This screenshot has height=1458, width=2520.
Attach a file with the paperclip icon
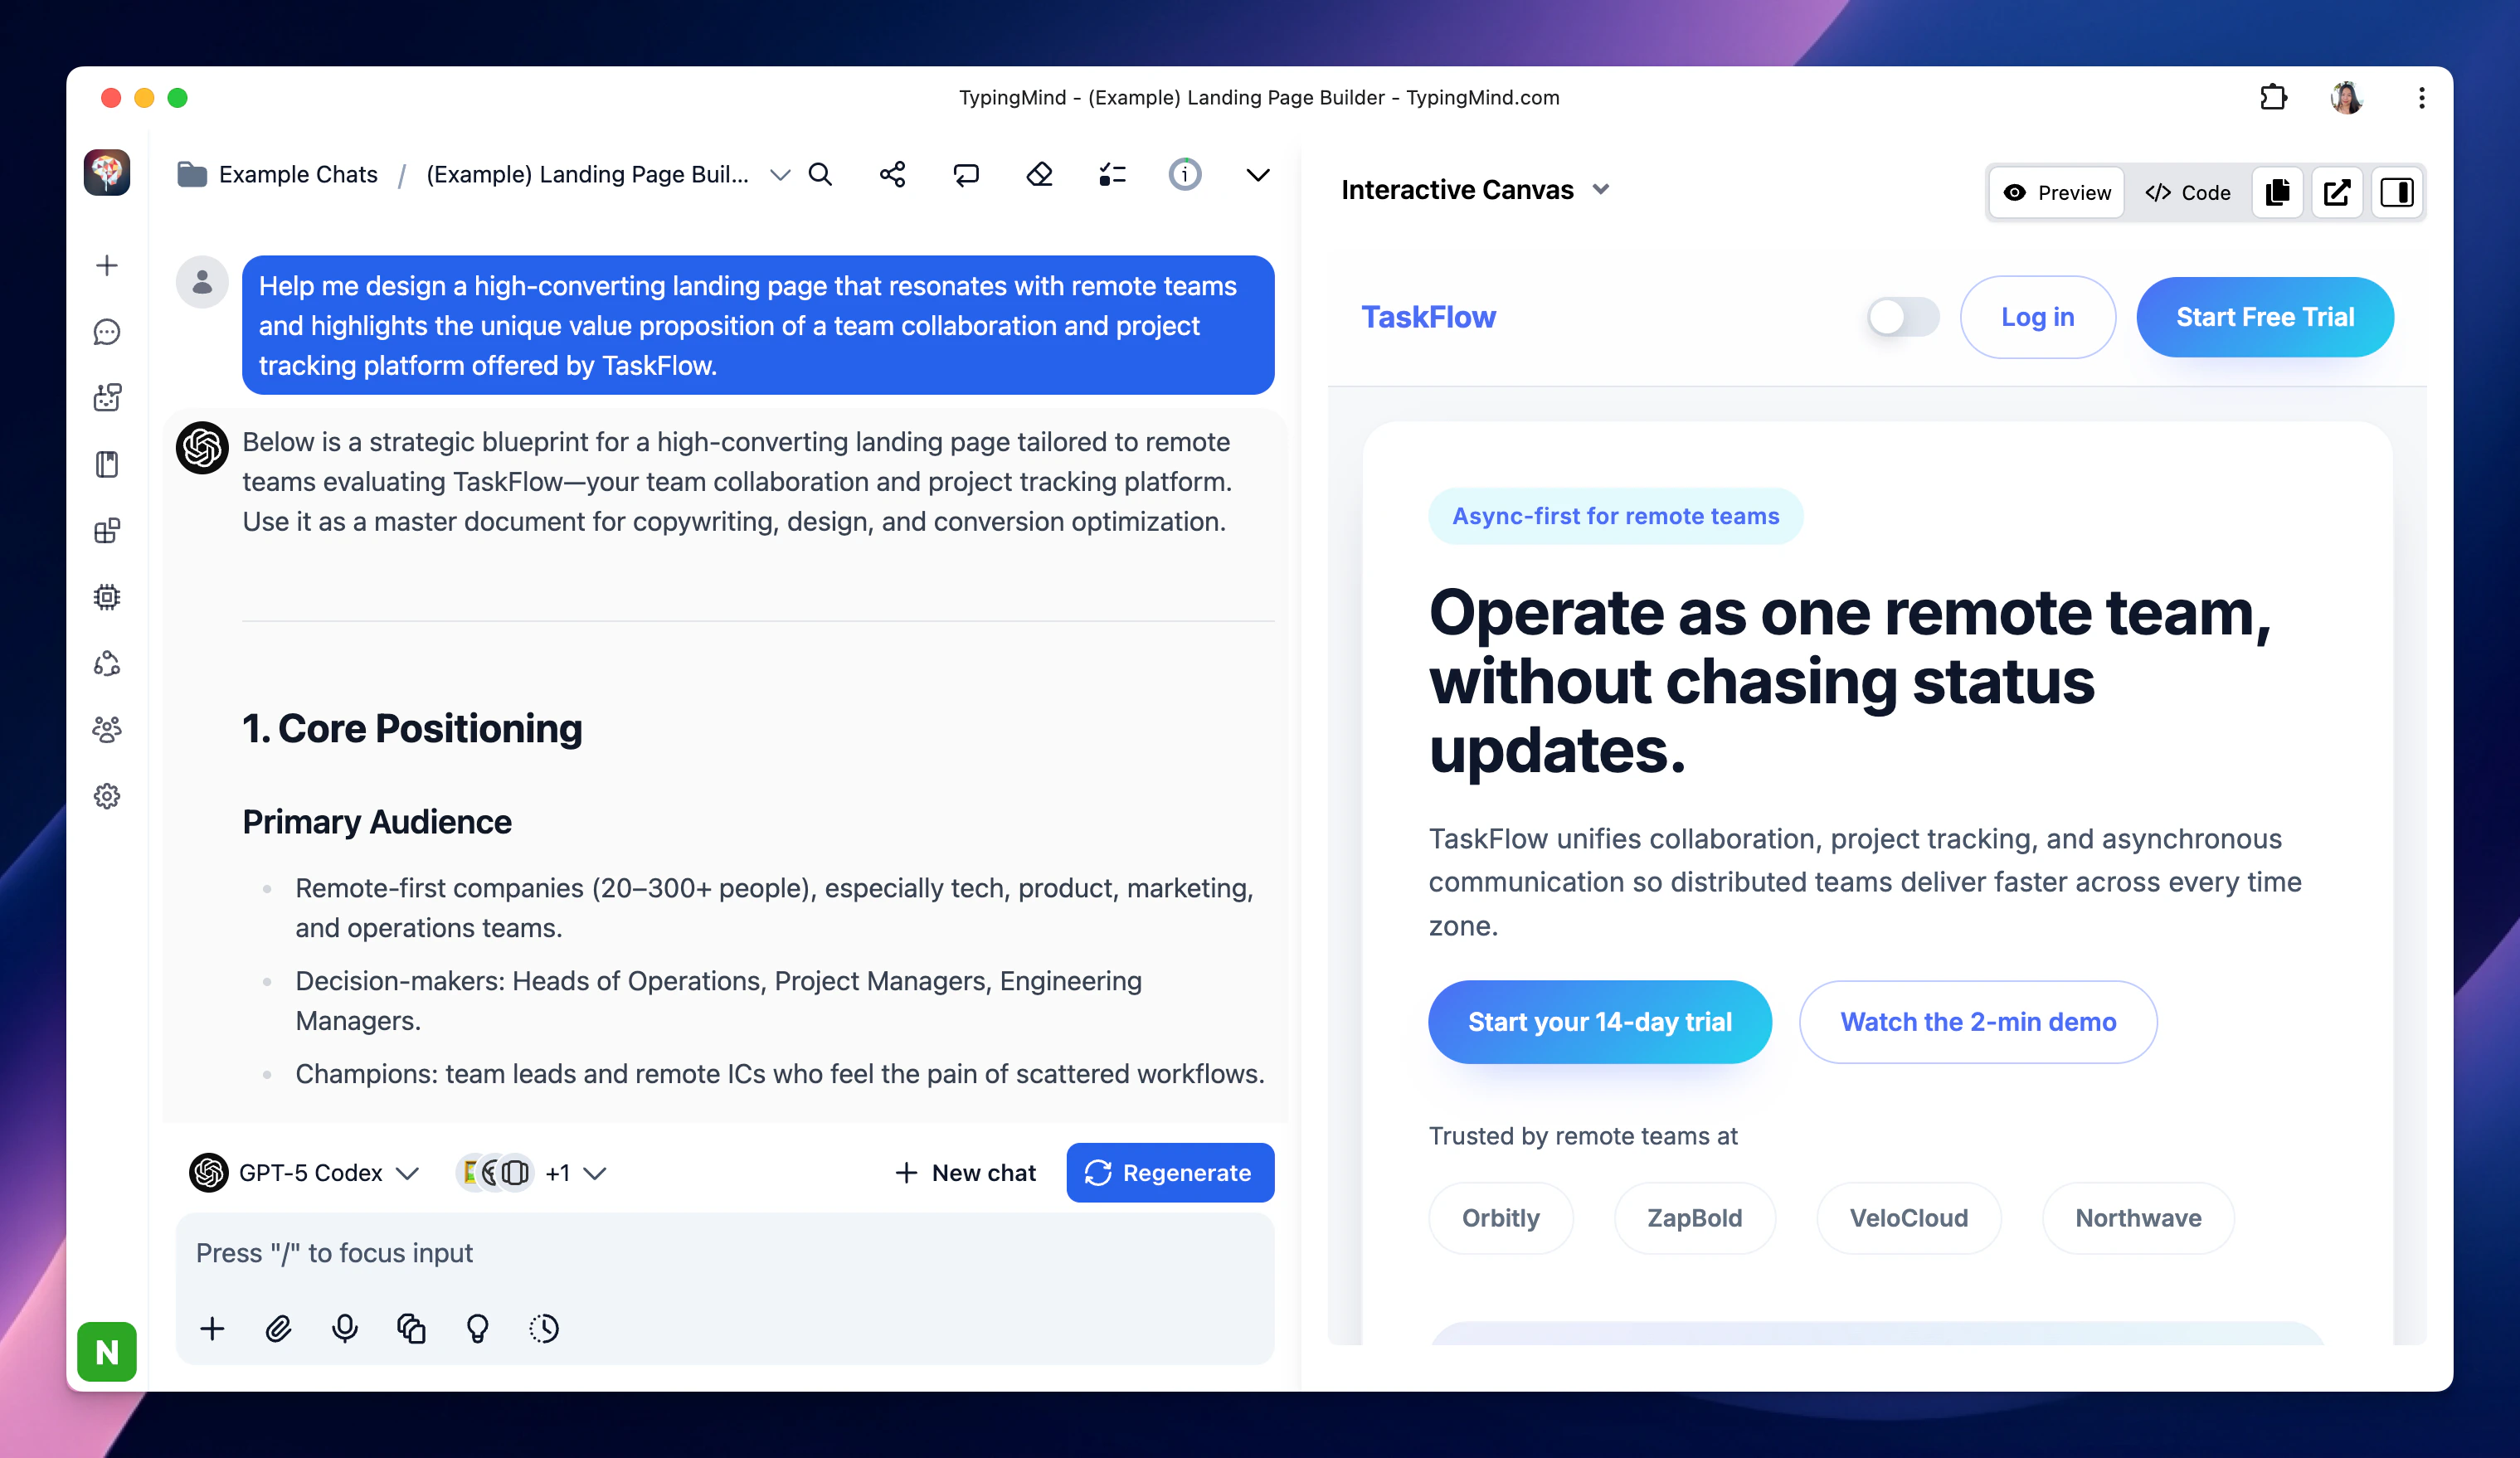(x=278, y=1329)
